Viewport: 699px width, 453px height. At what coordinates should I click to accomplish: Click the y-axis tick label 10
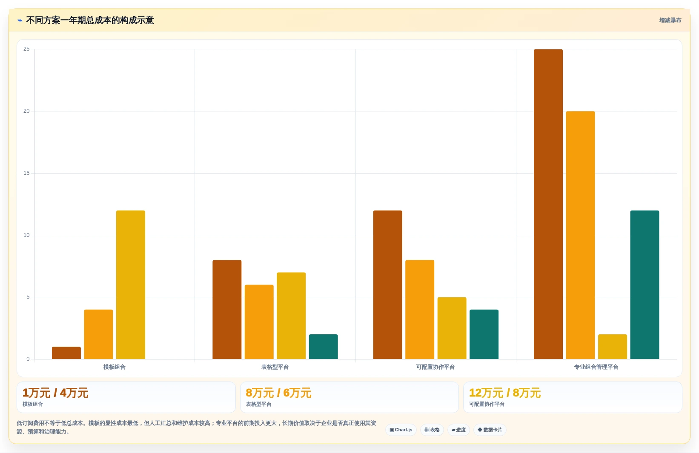click(26, 235)
